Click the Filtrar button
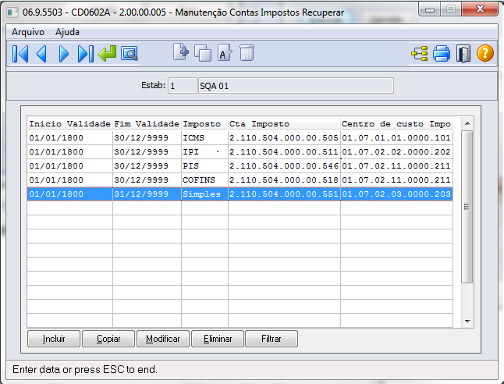 pyautogui.click(x=272, y=339)
